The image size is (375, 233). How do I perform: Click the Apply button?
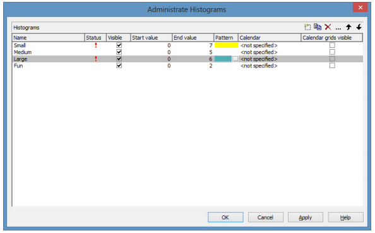[306, 217]
